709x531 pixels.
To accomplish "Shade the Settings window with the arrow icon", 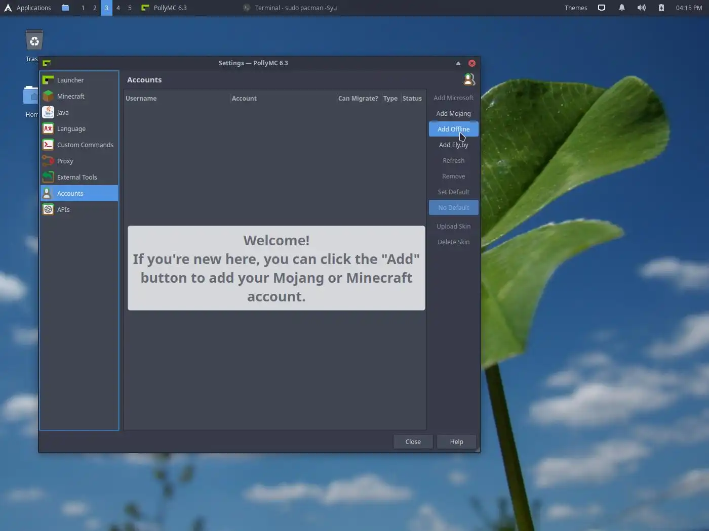I will pos(458,63).
